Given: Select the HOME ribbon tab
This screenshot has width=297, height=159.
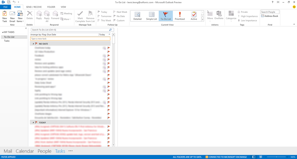Looking at the screenshot, I should pos(17,7).
